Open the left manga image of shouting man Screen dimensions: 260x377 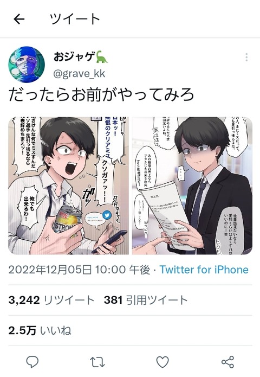[69, 186]
